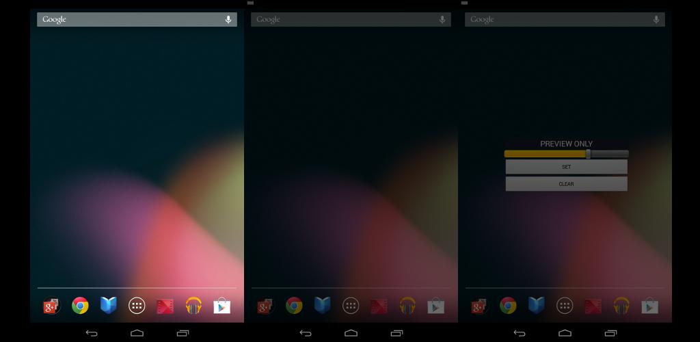
Task: Open Play Books on left screen
Action: click(x=109, y=306)
